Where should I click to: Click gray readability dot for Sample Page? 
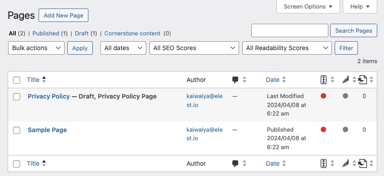click(x=345, y=129)
